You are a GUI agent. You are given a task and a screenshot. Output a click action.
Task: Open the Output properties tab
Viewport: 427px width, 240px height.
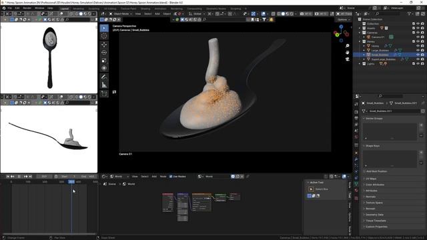pyautogui.click(x=356, y=118)
